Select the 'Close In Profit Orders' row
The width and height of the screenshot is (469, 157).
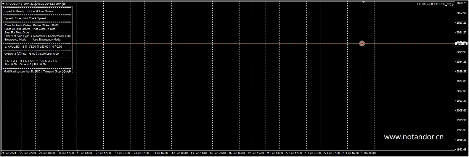click(x=32, y=25)
